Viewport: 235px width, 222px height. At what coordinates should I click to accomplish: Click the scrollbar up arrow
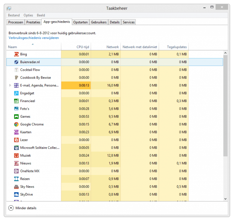click(225, 53)
